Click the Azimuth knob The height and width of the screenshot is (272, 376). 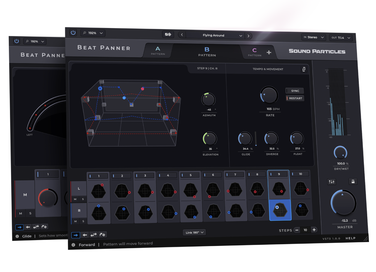208,100
